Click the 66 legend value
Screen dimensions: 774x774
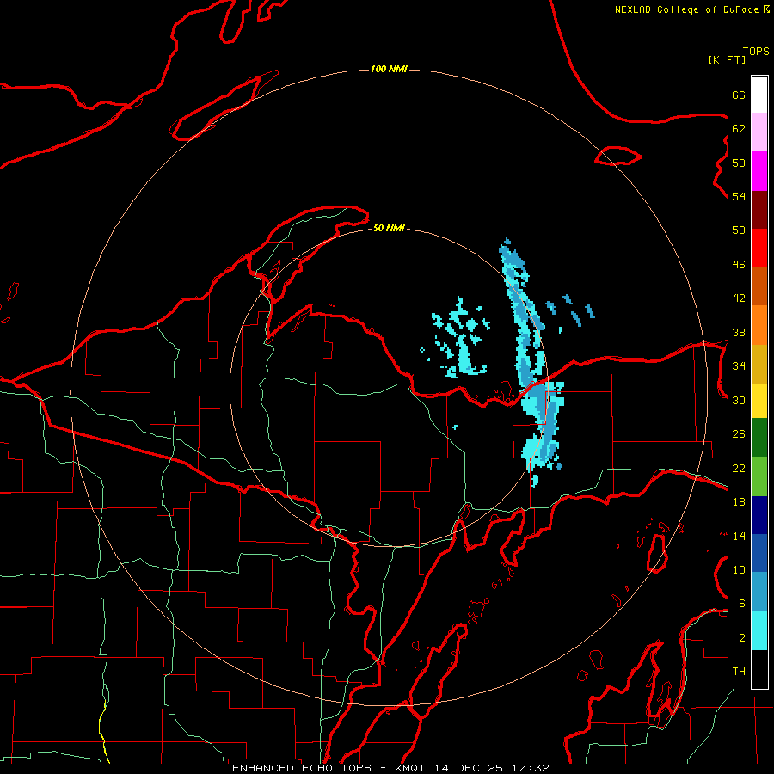coord(739,95)
